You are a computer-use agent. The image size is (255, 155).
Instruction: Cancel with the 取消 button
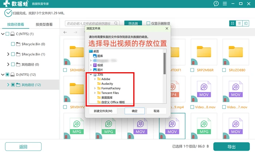tap(156, 111)
